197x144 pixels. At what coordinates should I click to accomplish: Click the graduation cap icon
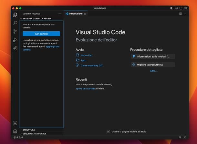pos(134,65)
